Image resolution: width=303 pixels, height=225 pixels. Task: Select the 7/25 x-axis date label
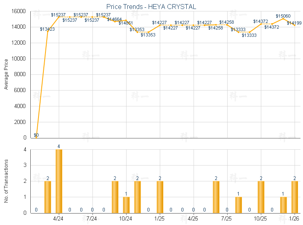(x=227, y=219)
